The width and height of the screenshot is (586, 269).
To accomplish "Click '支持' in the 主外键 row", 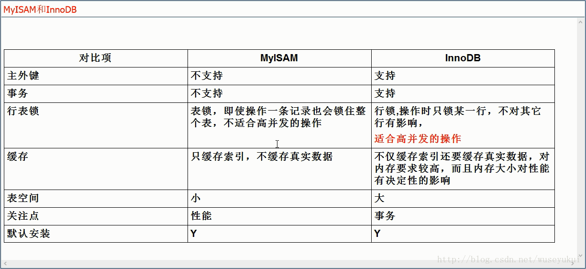I will [385, 76].
